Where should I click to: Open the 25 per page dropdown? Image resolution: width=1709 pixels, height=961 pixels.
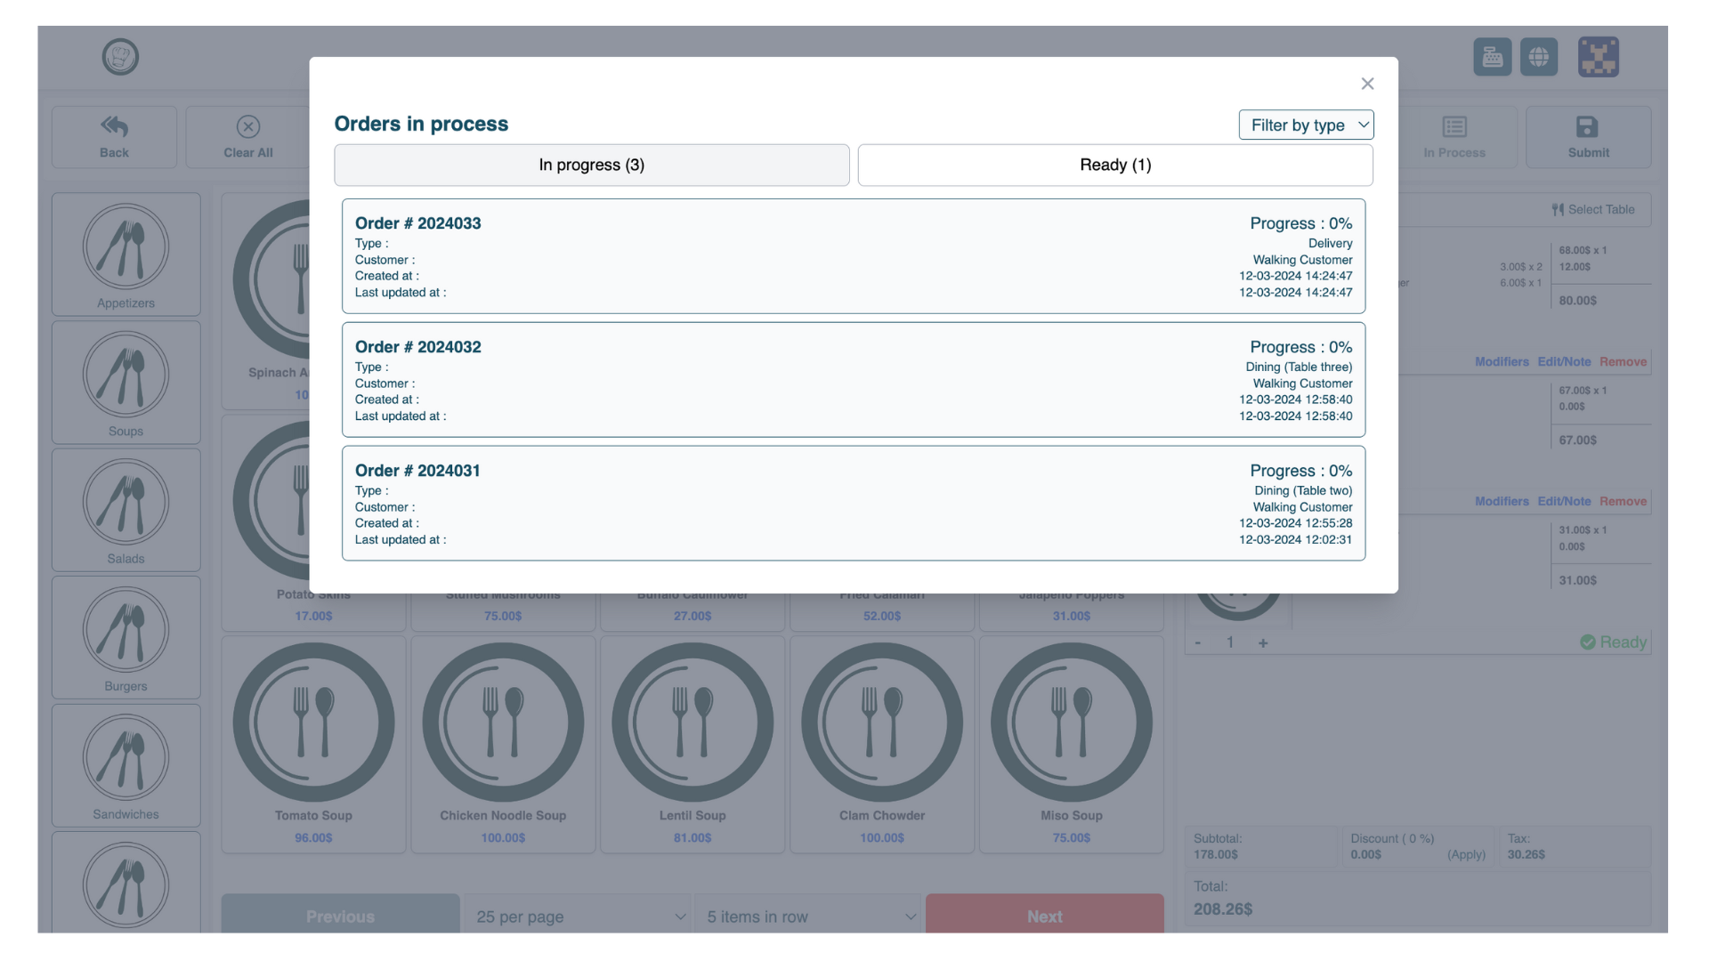(x=578, y=916)
